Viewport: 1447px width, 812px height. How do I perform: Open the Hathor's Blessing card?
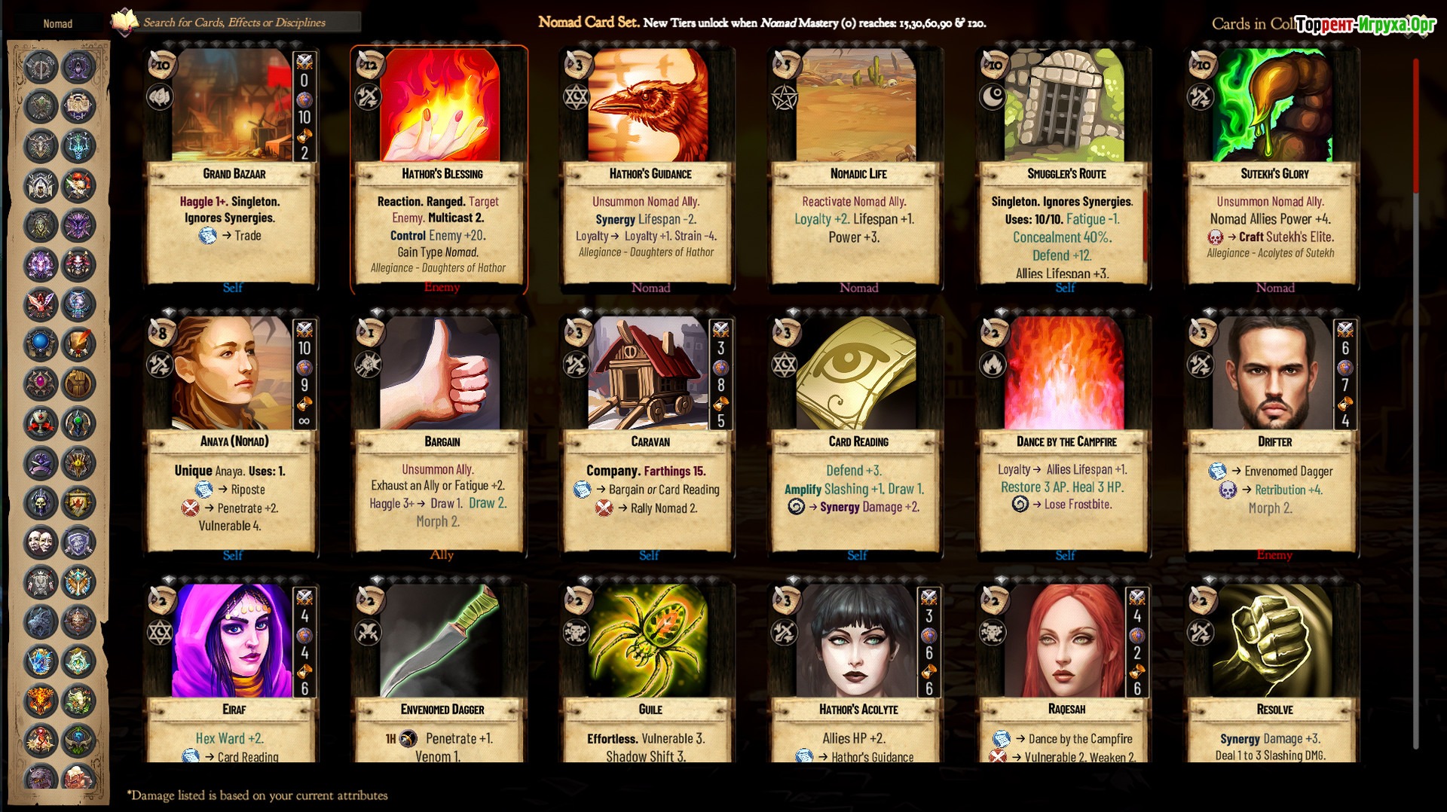coord(439,169)
